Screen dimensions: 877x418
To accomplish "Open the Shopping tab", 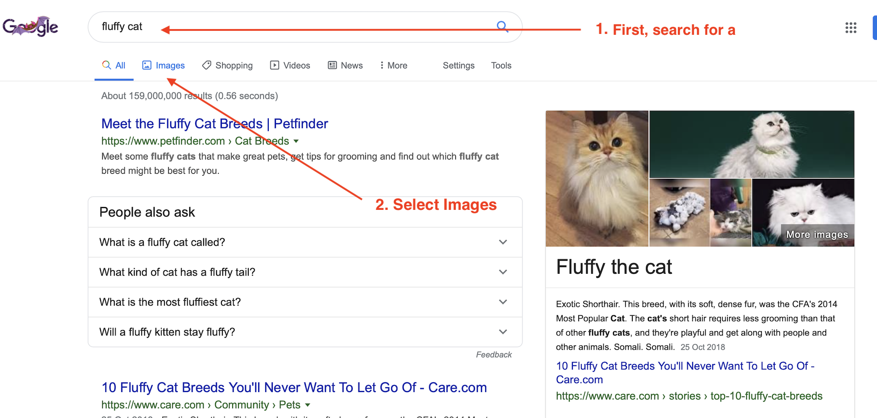I will [227, 66].
